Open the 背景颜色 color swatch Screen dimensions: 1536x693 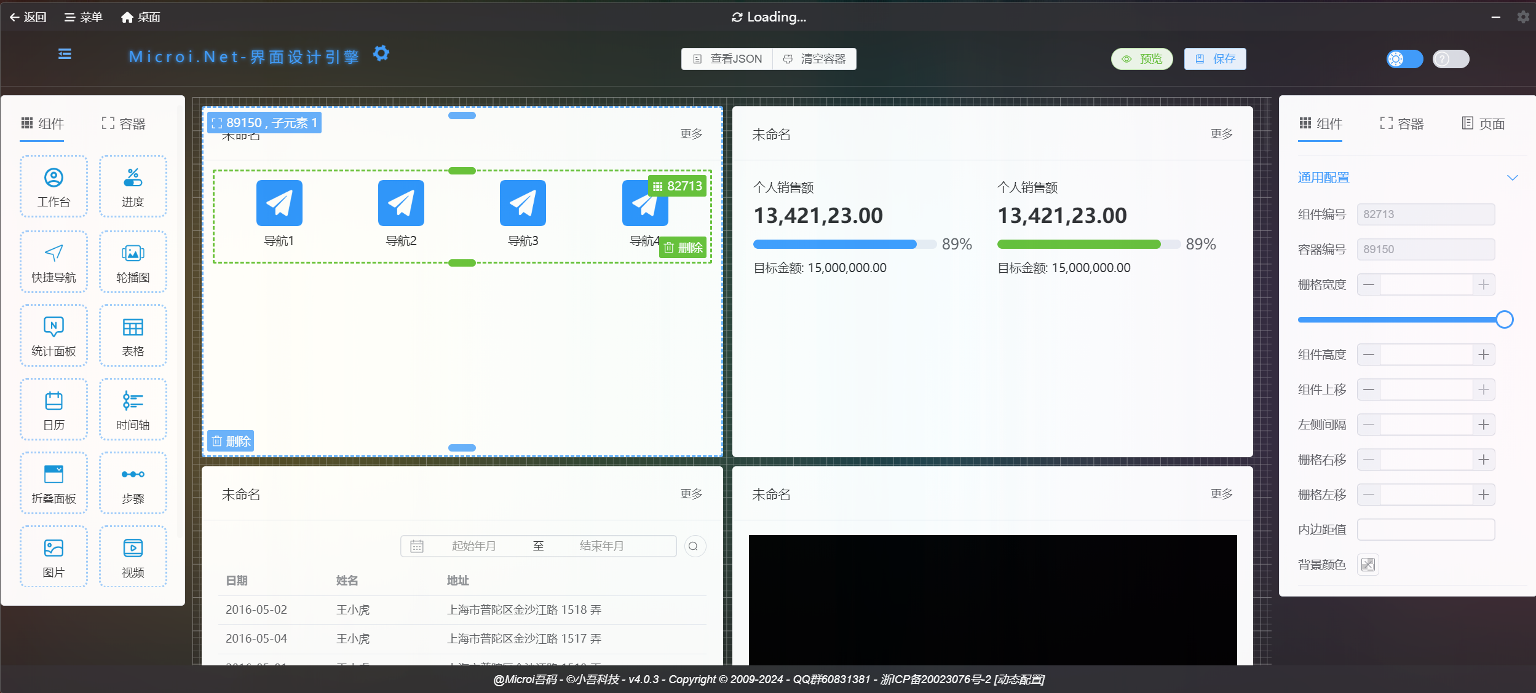1368,565
